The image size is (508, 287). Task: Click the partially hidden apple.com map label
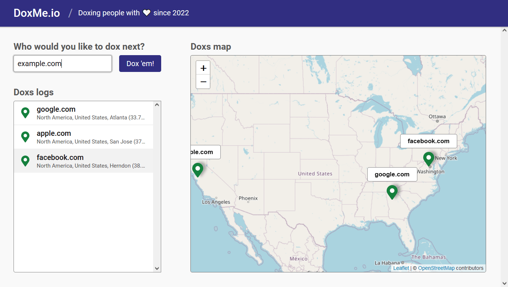point(206,152)
